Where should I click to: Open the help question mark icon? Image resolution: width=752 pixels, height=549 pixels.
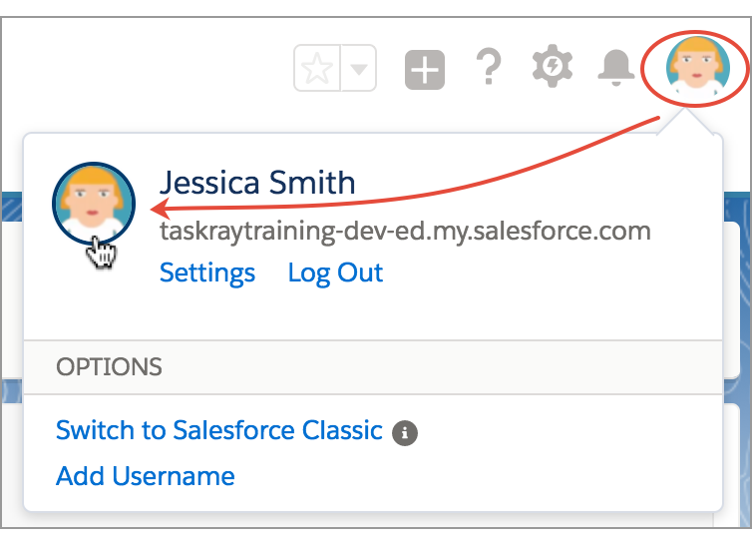pyautogui.click(x=489, y=66)
